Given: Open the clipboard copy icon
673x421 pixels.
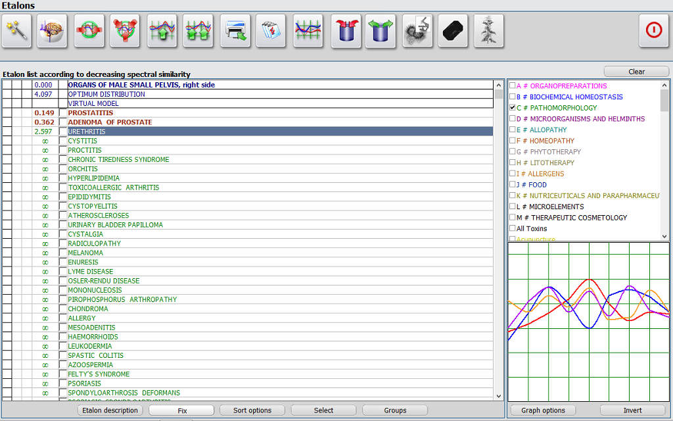Looking at the screenshot, I should [x=271, y=30].
